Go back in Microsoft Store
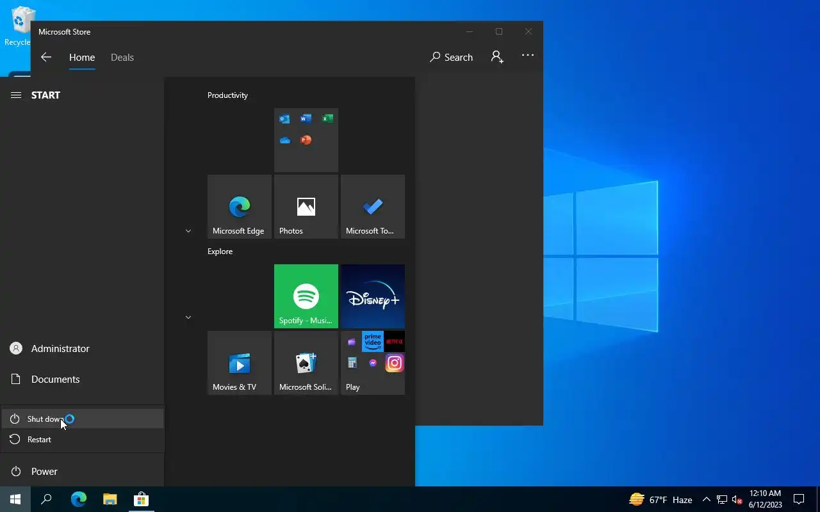Image resolution: width=820 pixels, height=512 pixels. coord(46,57)
